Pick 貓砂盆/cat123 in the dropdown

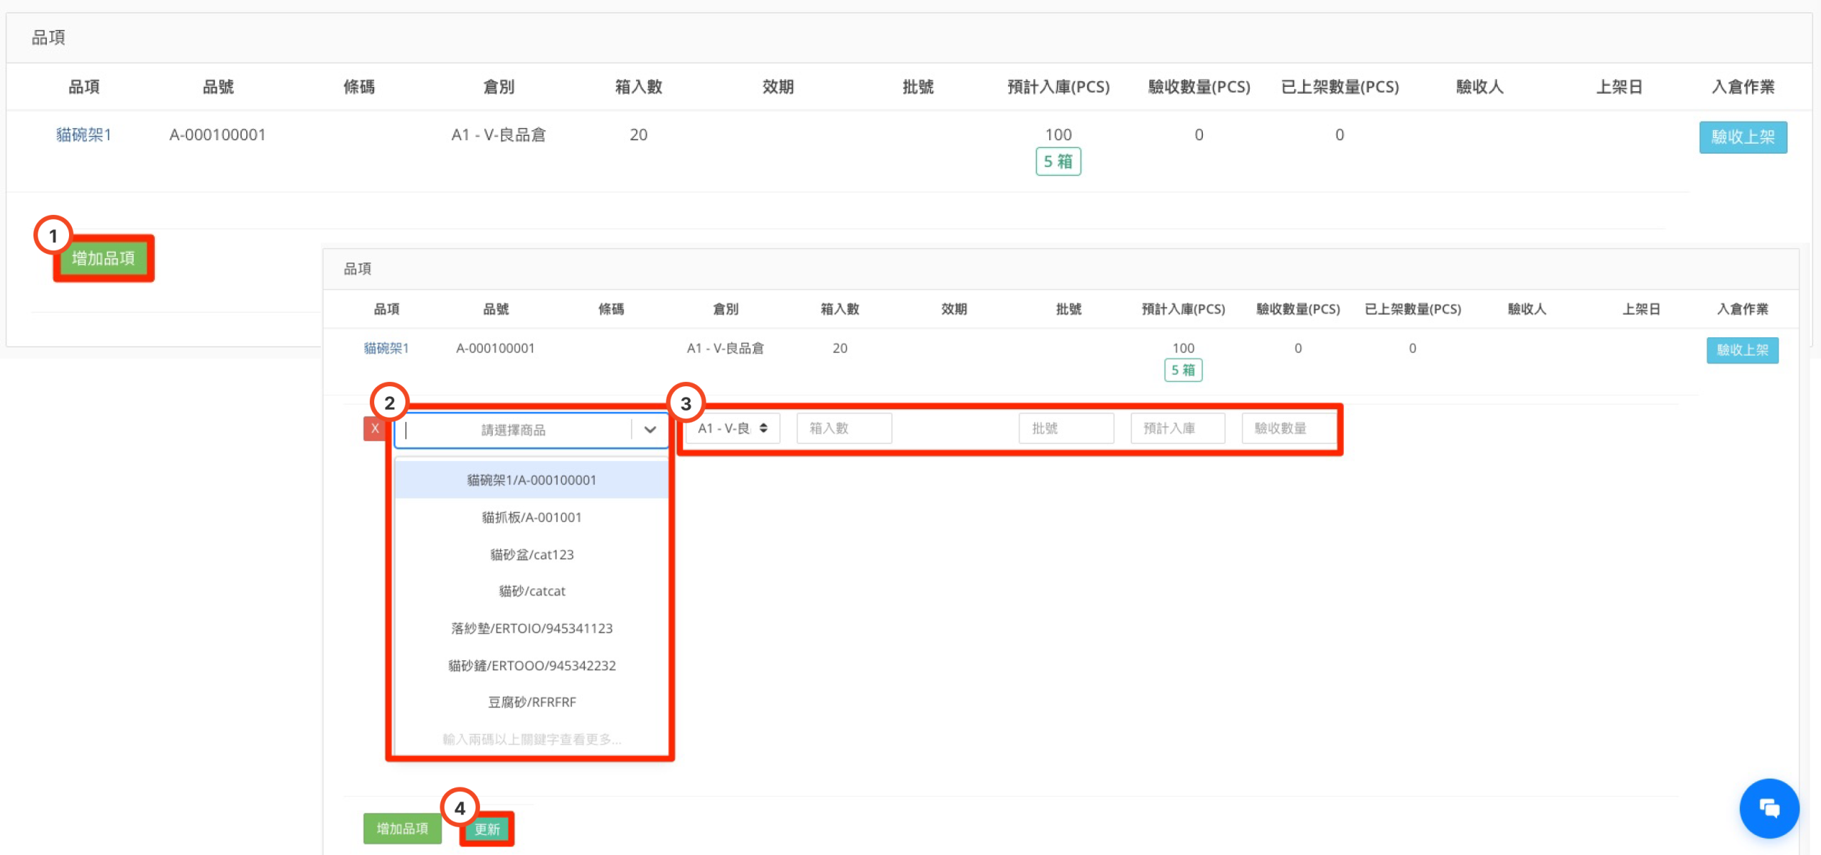pos(531,554)
